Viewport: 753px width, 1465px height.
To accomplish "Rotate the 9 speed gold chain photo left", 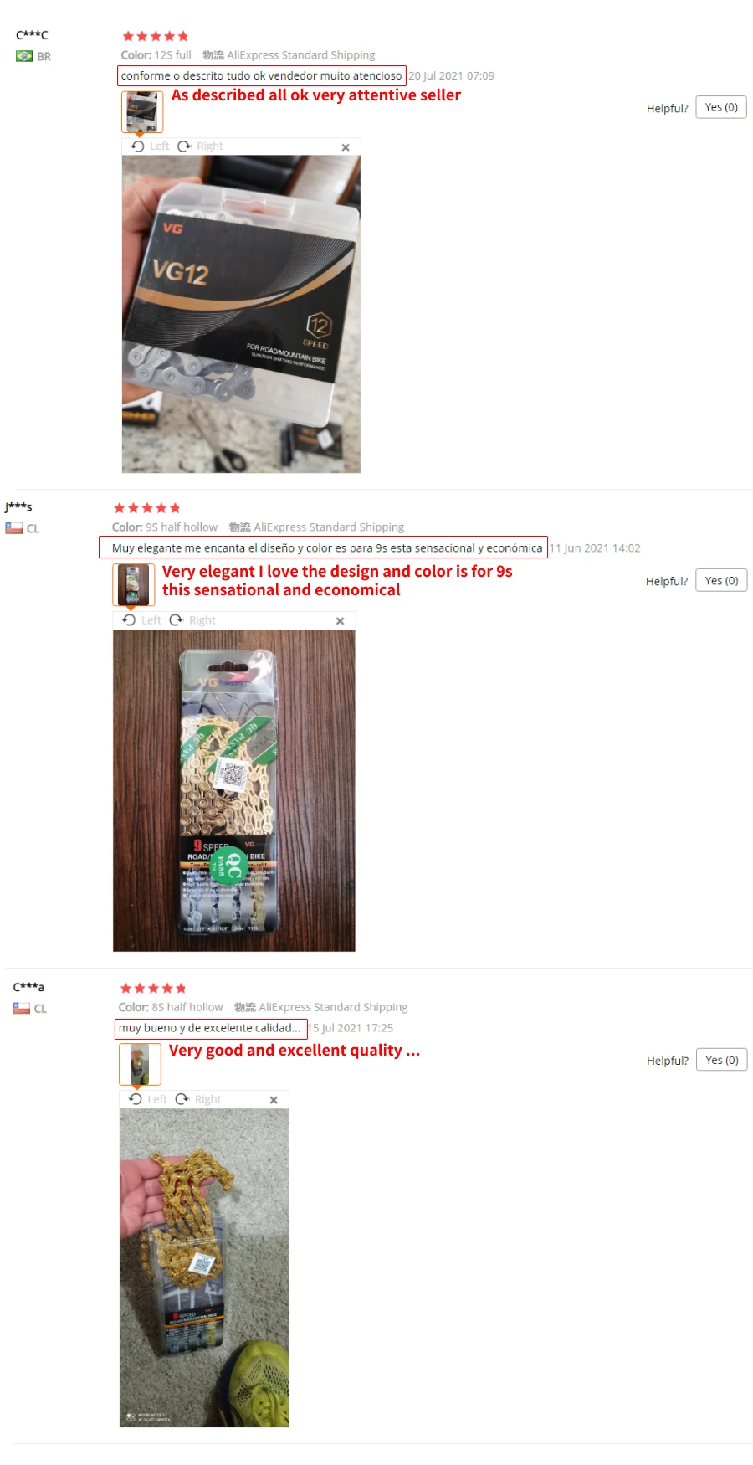I will [x=141, y=620].
